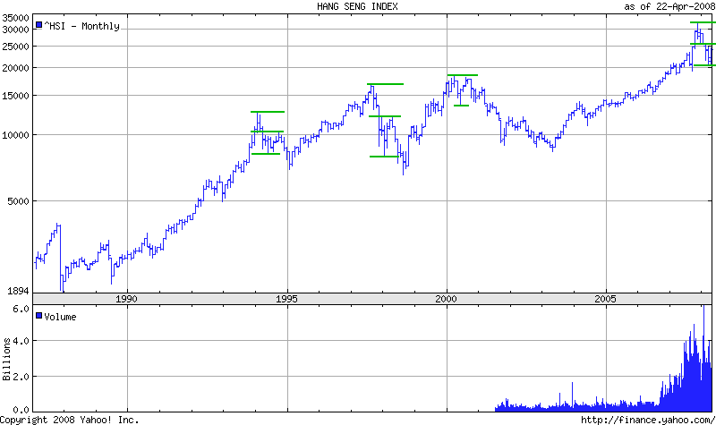The image size is (716, 425).
Task: Click the Copyright 2008 Yahoo! Inc. text
Action: pyautogui.click(x=70, y=419)
